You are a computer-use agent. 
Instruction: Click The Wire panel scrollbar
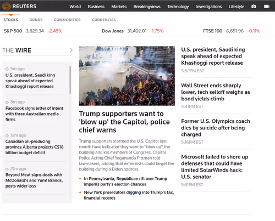[x=70, y=80]
